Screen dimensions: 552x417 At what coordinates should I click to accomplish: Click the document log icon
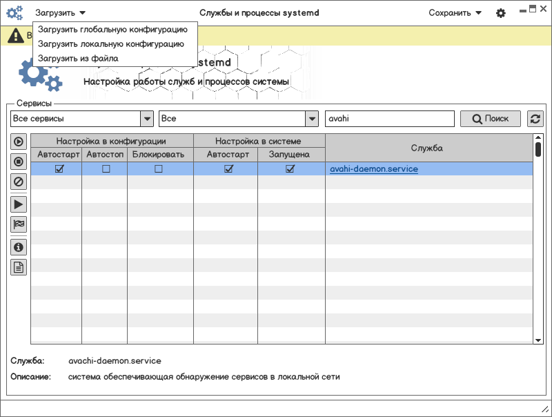pyautogui.click(x=19, y=267)
